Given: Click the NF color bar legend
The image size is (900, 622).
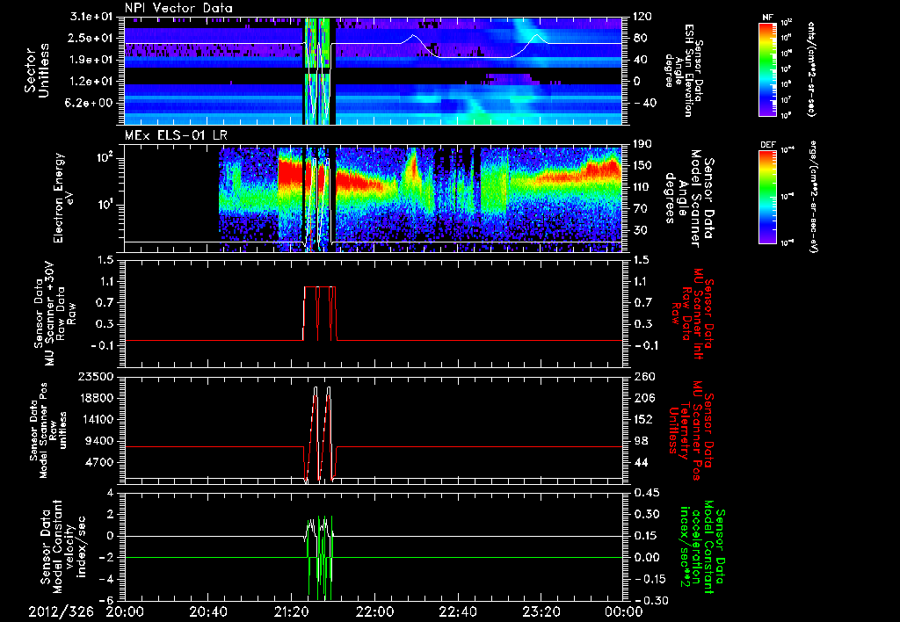Looking at the screenshot, I should [x=767, y=69].
